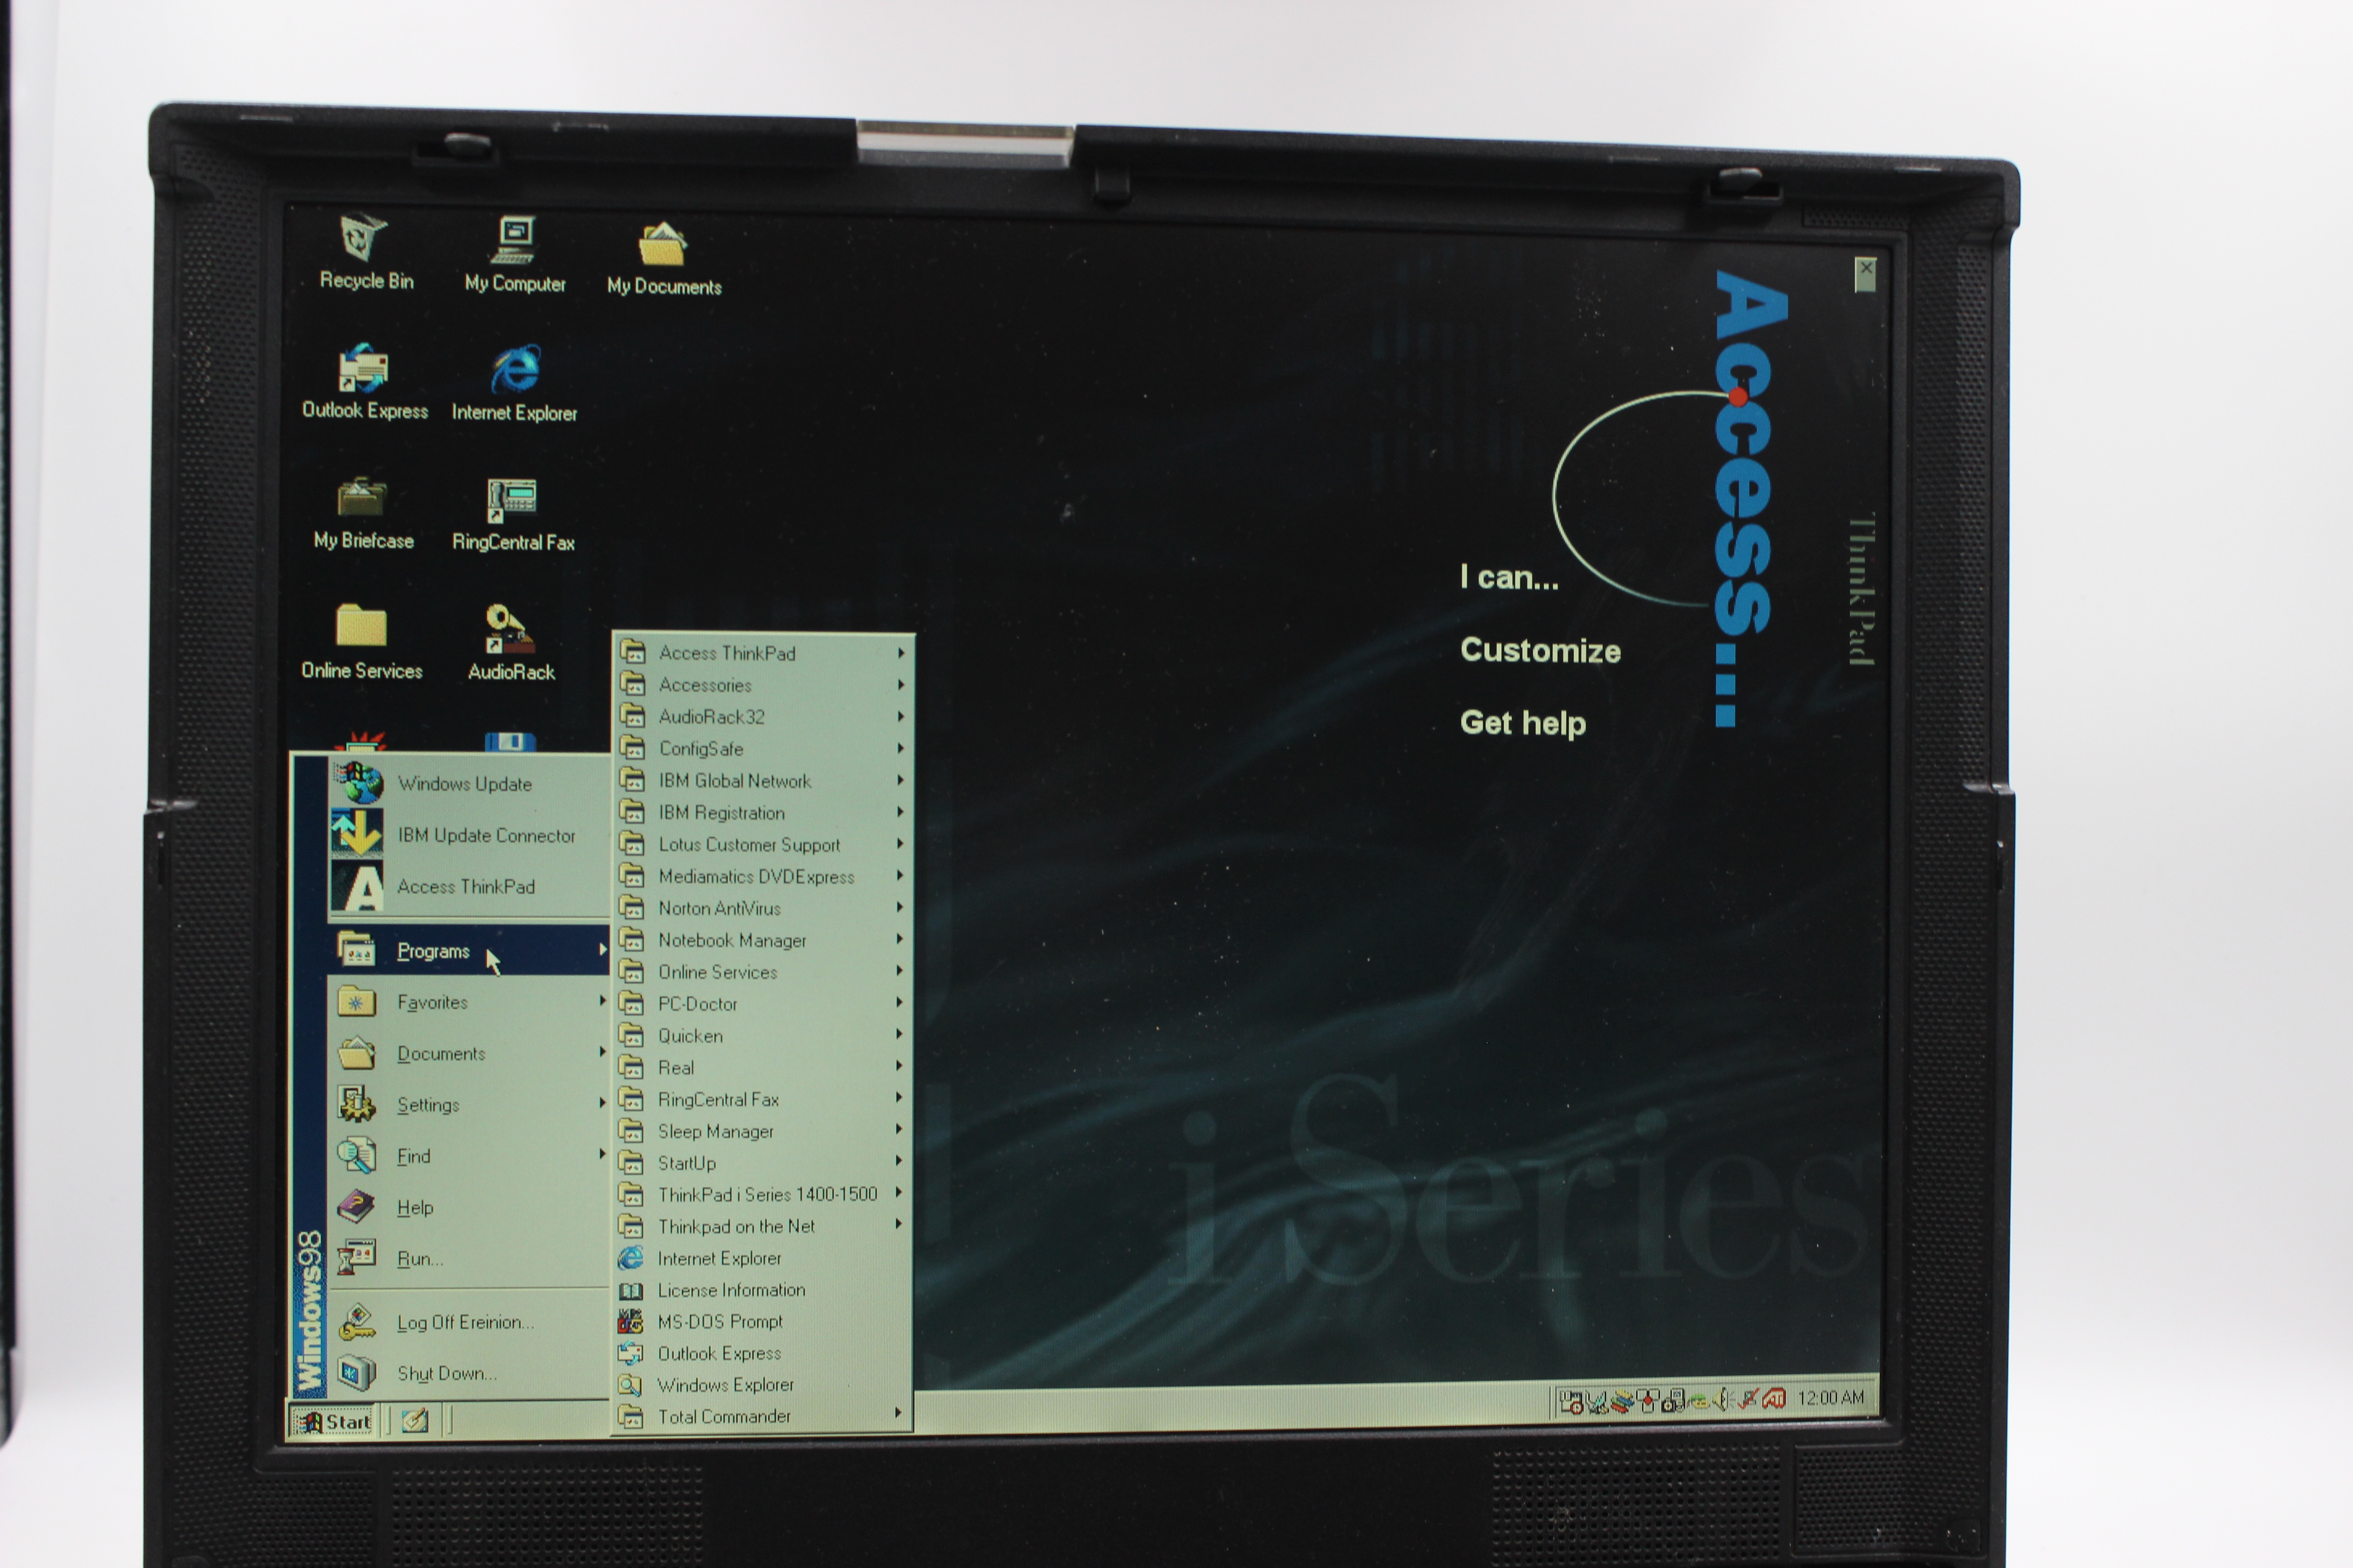Launch Outlook Express from the desktop
This screenshot has width=2353, height=1568.
[364, 370]
